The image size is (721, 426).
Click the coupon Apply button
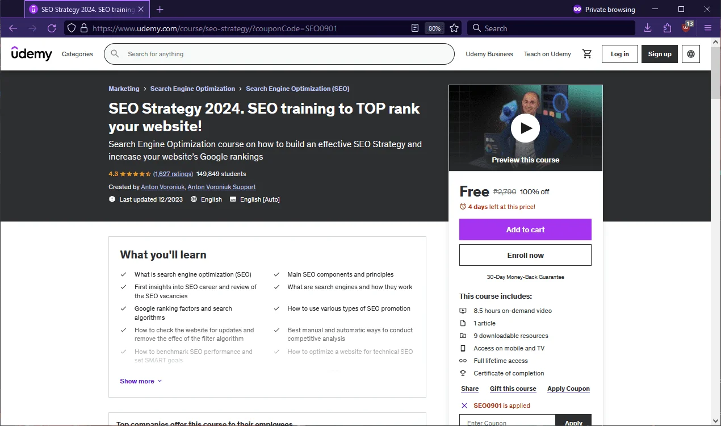[x=573, y=421]
